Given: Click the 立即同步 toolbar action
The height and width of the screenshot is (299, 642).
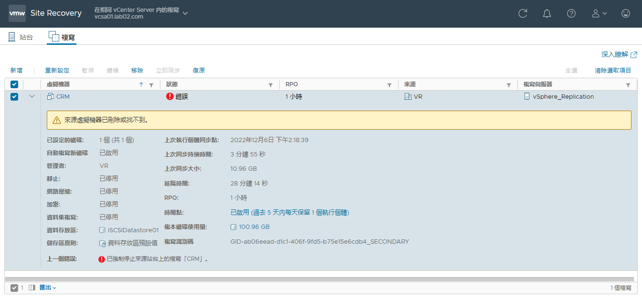Looking at the screenshot, I should (x=168, y=70).
